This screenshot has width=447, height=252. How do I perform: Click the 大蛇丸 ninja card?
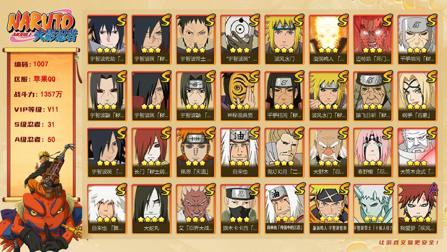coord(152,209)
